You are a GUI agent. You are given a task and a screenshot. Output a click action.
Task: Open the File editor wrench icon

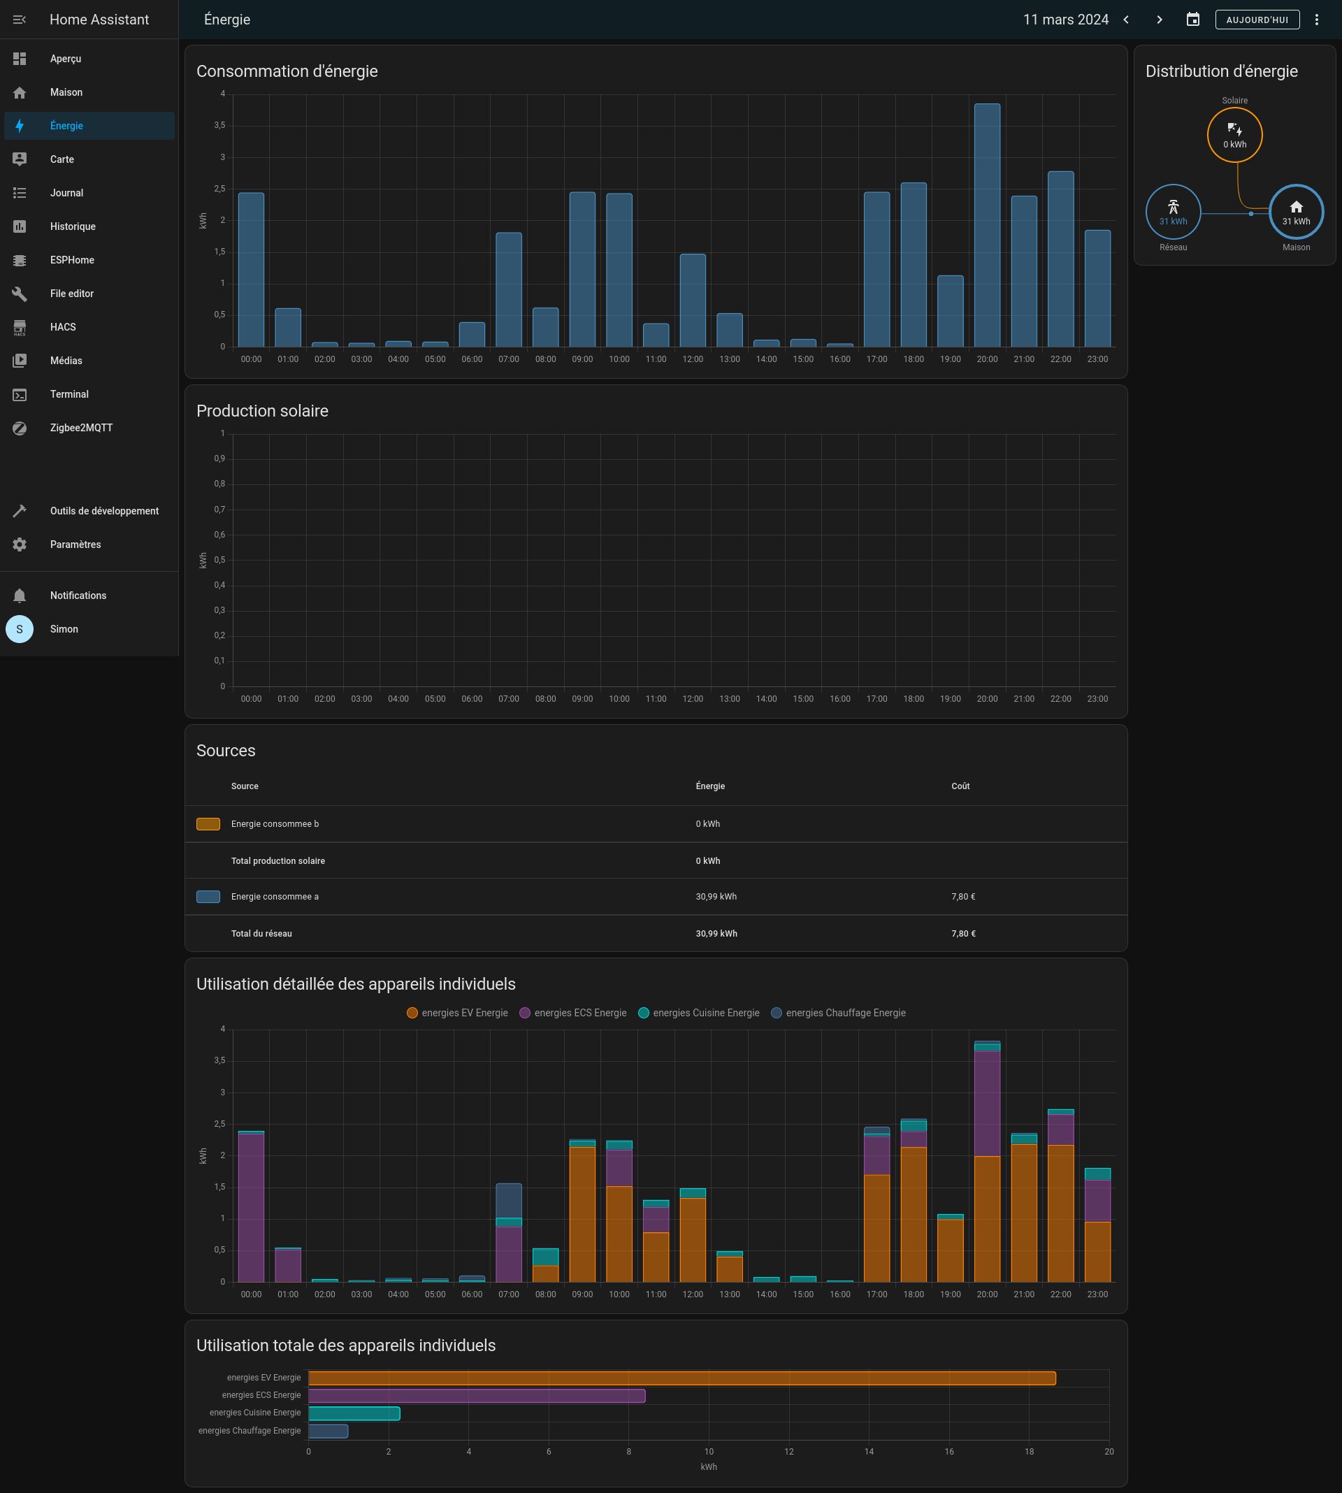click(x=20, y=294)
